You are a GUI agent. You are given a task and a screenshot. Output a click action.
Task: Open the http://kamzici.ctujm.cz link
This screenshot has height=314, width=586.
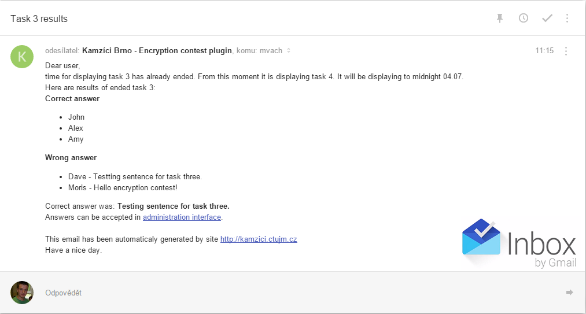[259, 239]
